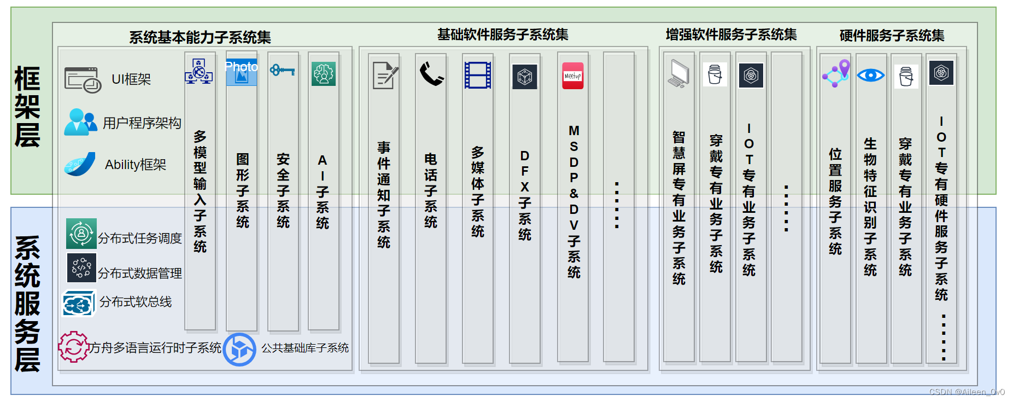Click the UI框架 text label
The image size is (1013, 401).
tap(131, 79)
